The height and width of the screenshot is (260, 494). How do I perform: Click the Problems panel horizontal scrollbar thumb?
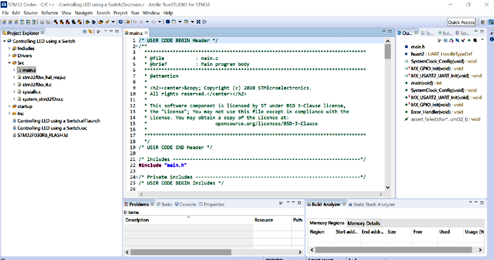click(x=181, y=252)
